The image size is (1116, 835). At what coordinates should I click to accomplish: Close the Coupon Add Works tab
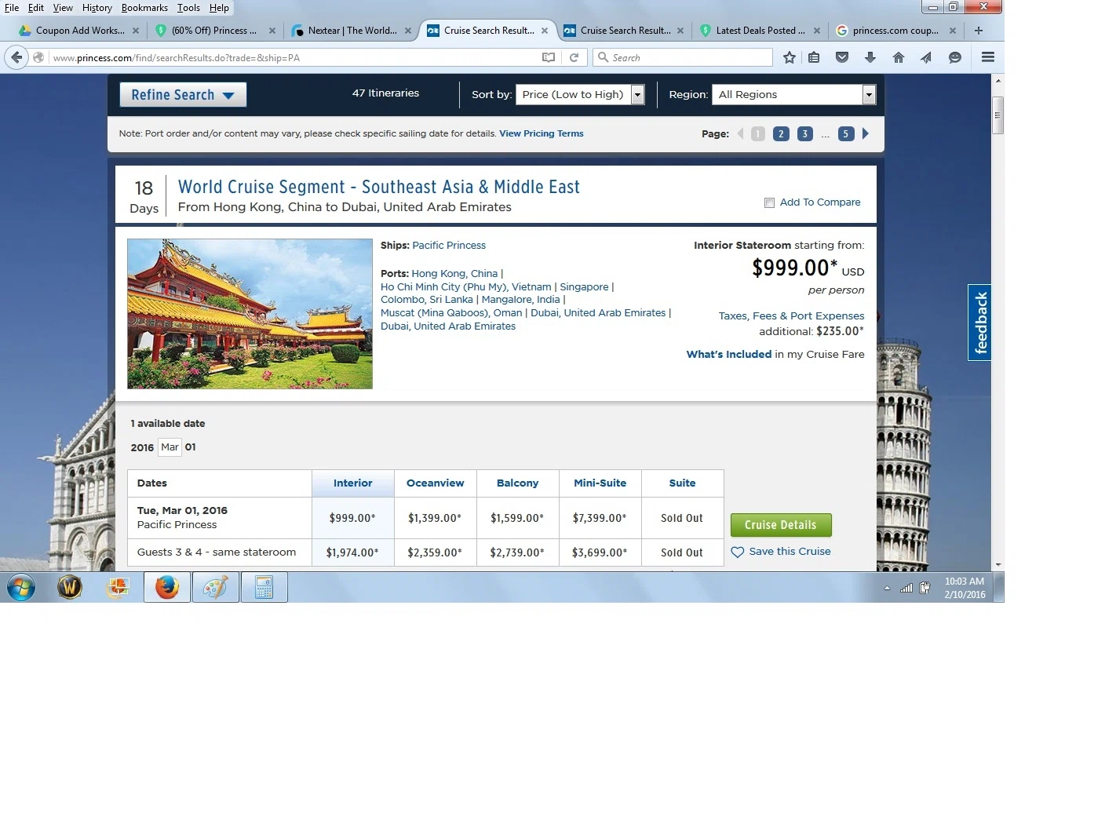tap(136, 31)
